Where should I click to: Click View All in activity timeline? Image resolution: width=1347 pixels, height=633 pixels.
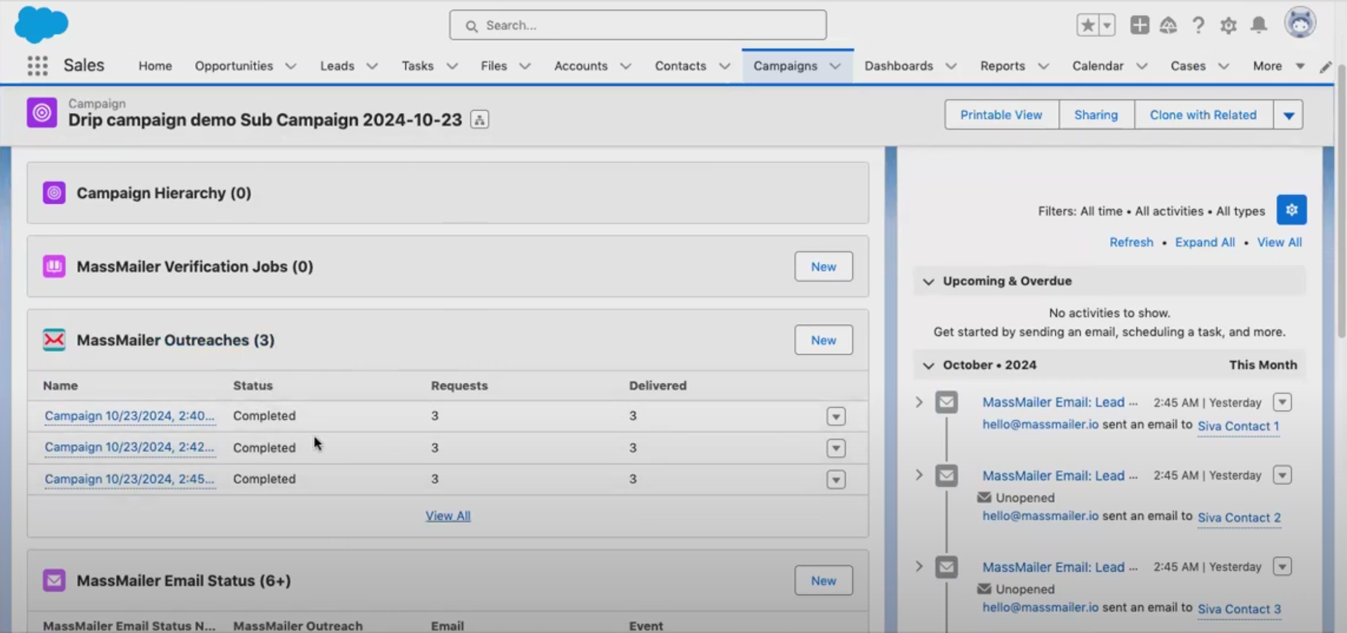1279,242
